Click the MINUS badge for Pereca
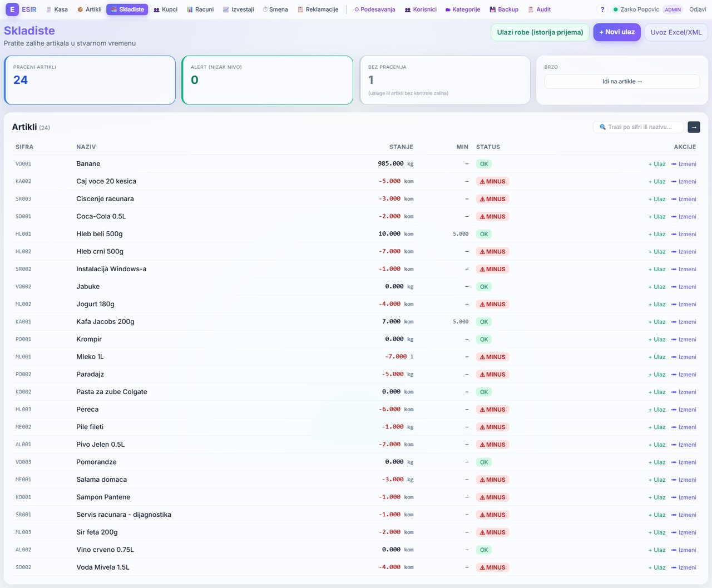Image resolution: width=712 pixels, height=588 pixels. click(x=493, y=410)
